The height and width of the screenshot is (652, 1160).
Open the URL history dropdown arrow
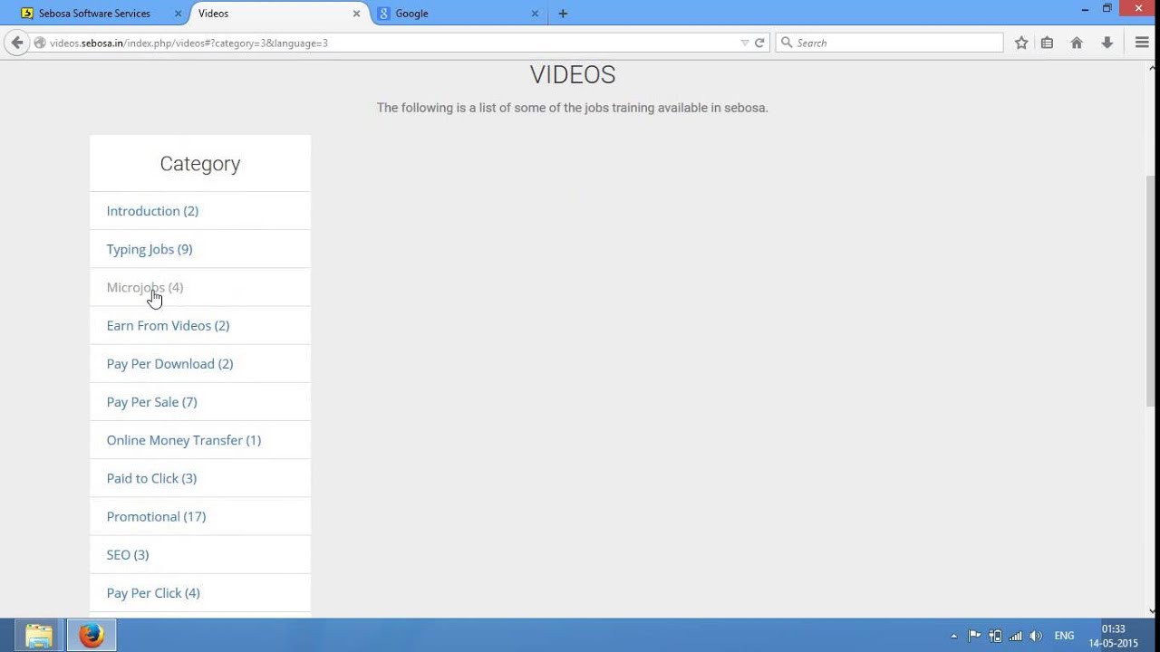click(745, 43)
